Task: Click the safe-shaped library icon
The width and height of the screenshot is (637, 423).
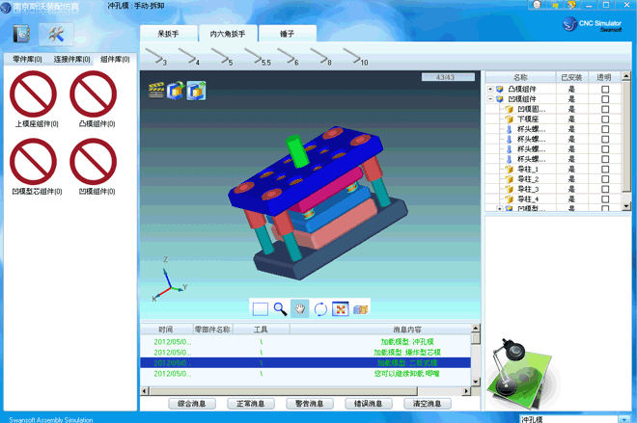Action: (x=22, y=35)
